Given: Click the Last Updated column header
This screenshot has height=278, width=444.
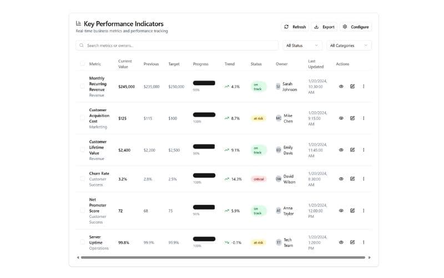Looking at the screenshot, I should click(x=315, y=64).
